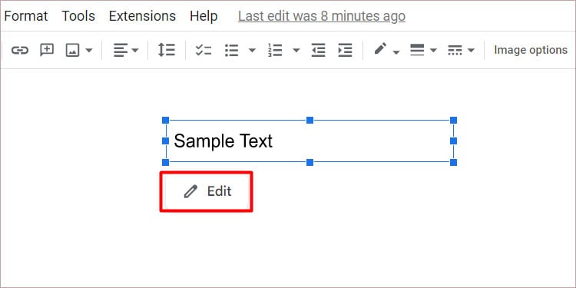The image size is (576, 288).
Task: Open the Format menu
Action: [x=25, y=16]
